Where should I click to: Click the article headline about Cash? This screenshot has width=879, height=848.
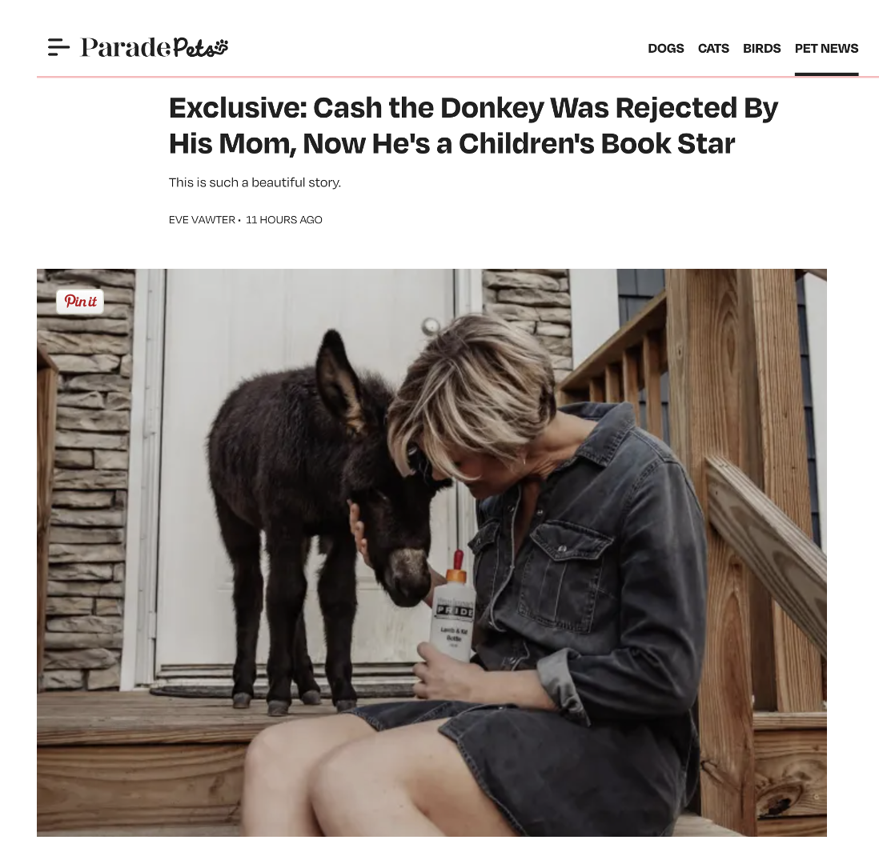[474, 126]
